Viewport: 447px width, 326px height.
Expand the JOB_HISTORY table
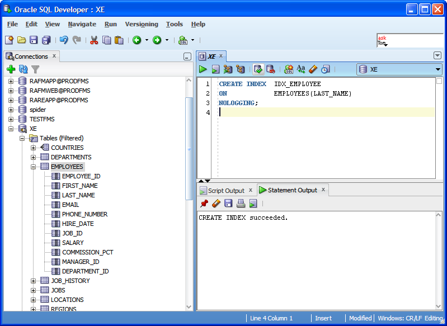[x=34, y=281]
